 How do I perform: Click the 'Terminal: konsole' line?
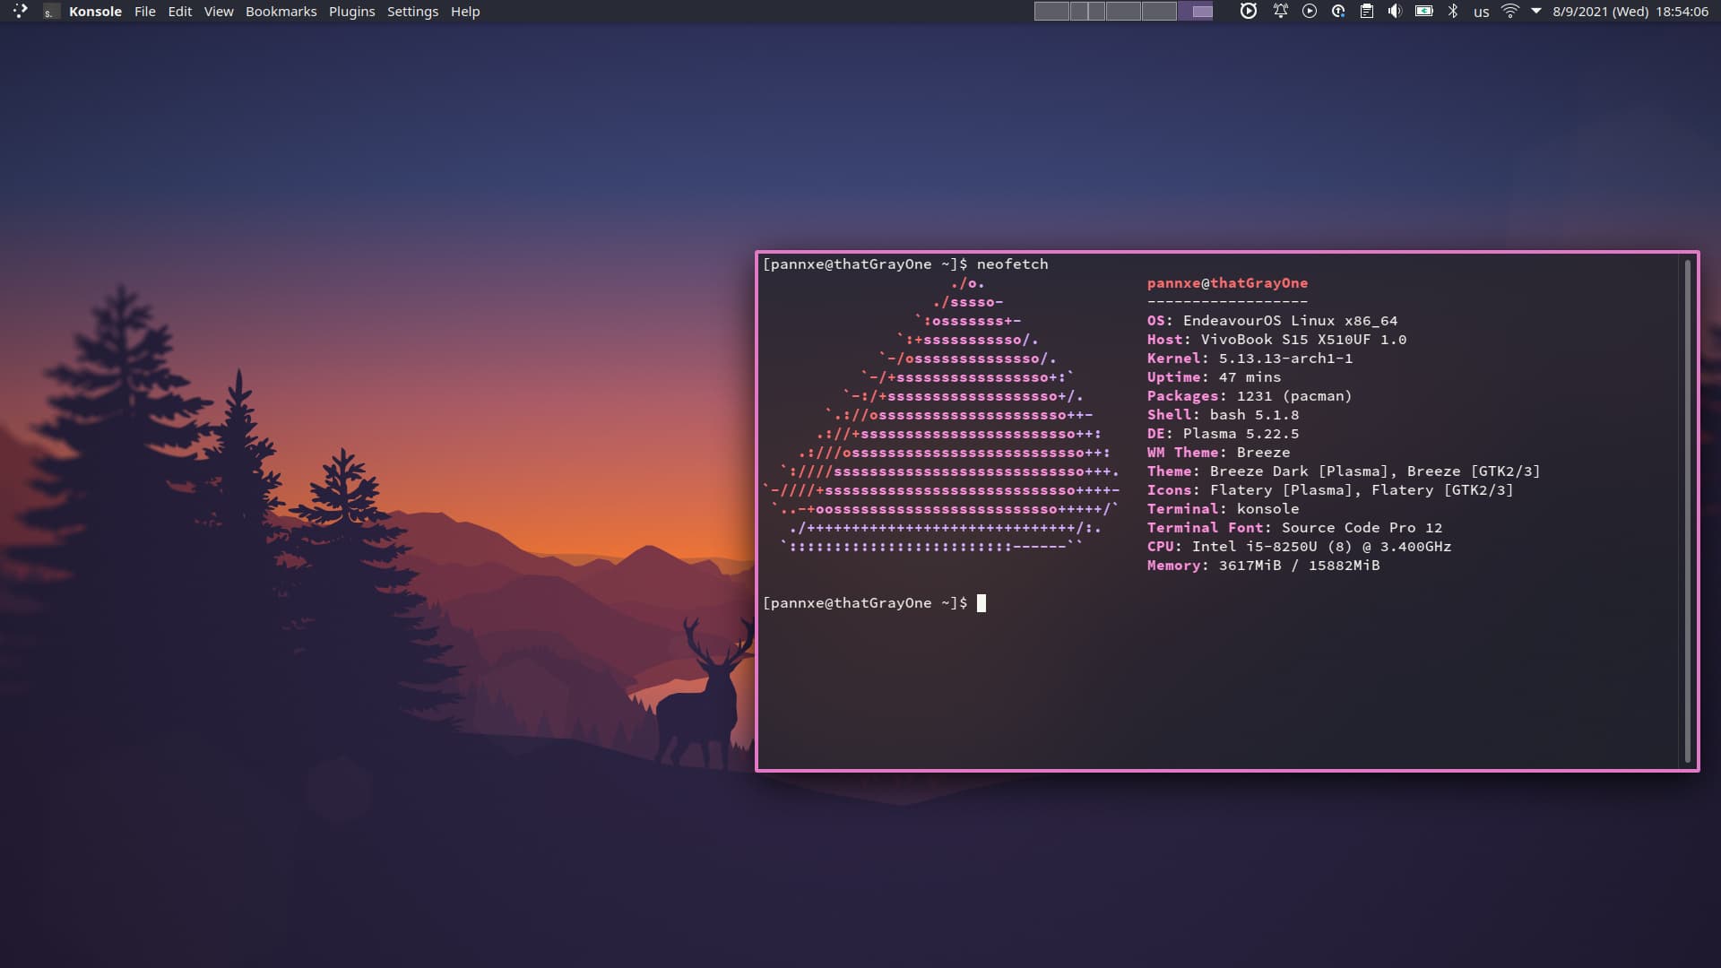point(1223,509)
